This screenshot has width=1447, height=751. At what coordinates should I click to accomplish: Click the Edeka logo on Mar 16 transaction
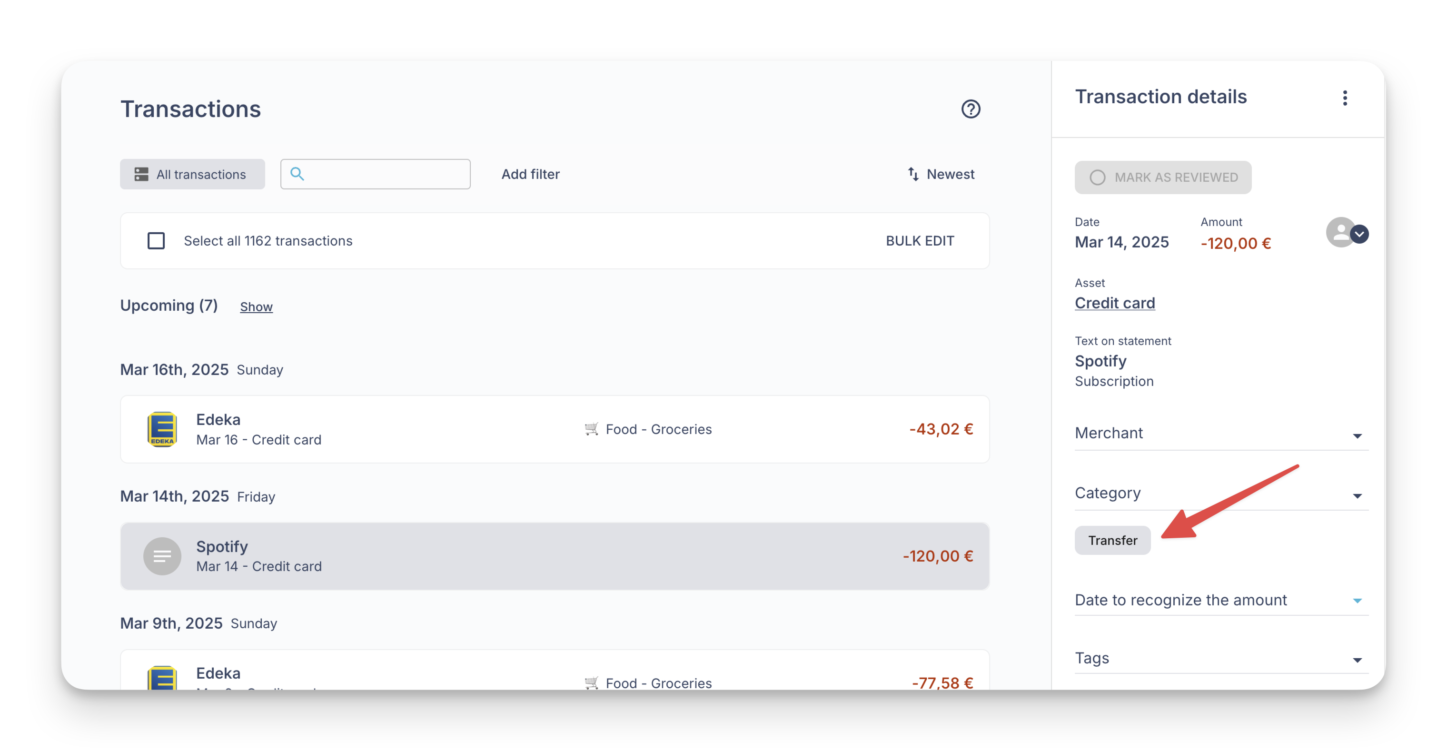pos(162,429)
